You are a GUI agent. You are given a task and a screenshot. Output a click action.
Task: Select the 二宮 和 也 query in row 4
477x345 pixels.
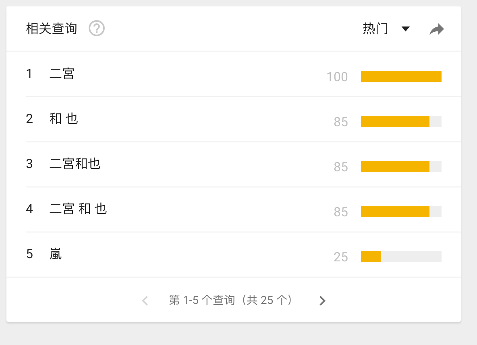(78, 209)
